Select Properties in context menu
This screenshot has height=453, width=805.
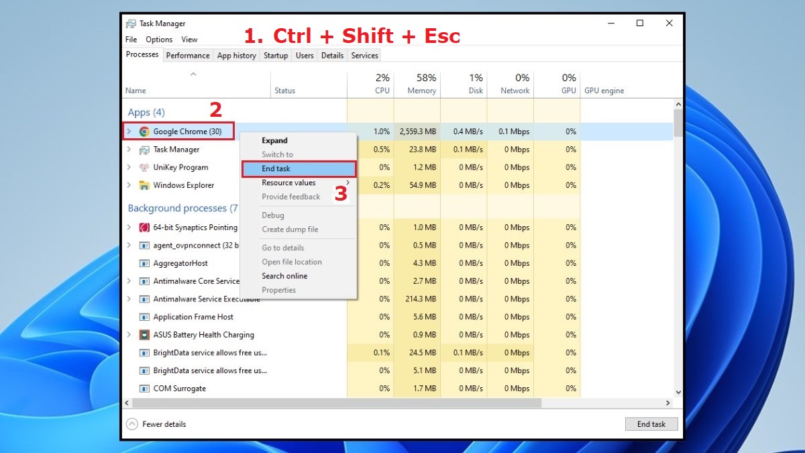[299, 290]
